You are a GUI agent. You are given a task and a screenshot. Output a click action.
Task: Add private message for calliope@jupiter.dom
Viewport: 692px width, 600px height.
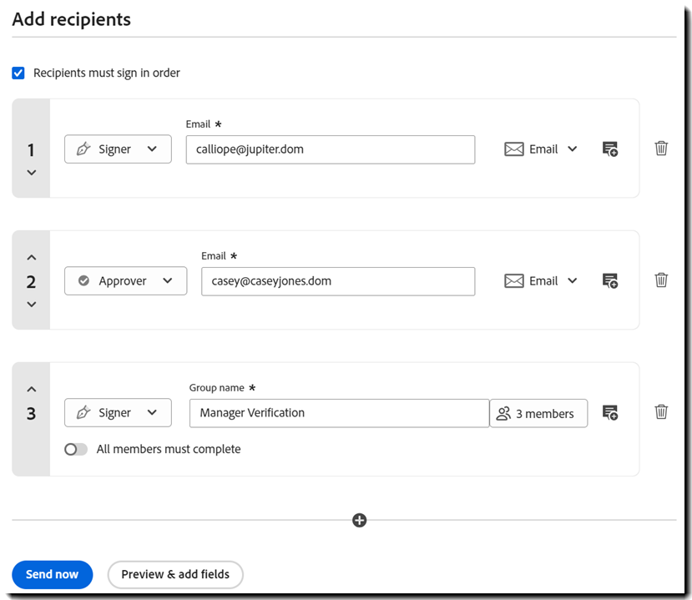610,149
